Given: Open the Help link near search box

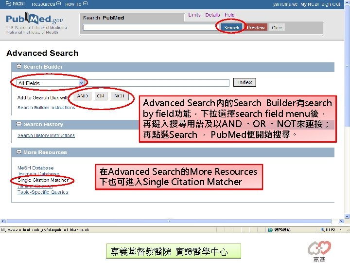Looking at the screenshot, I should pyautogui.click(x=229, y=15).
